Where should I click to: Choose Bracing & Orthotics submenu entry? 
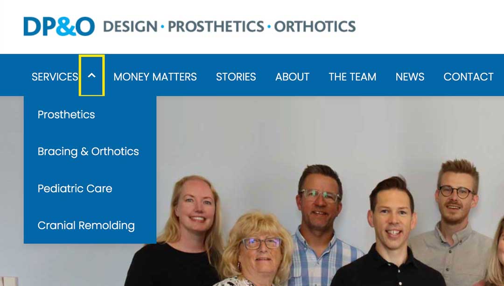(x=88, y=152)
